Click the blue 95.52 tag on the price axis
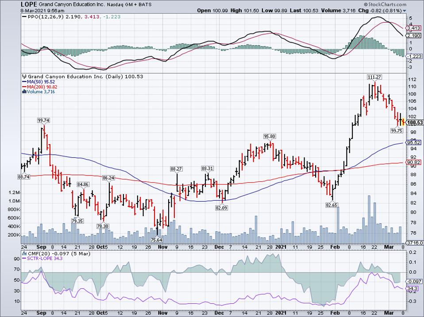 point(414,142)
